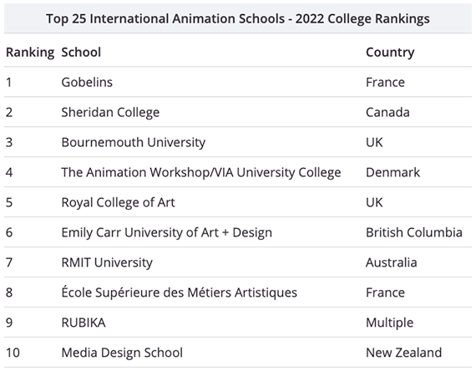This screenshot has width=476, height=371.
Task: Click the table title about 2022 College Rankings
Action: pos(238,19)
